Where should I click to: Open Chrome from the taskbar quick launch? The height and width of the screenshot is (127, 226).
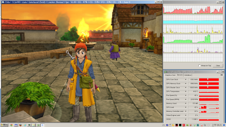pyautogui.click(x=11, y=125)
